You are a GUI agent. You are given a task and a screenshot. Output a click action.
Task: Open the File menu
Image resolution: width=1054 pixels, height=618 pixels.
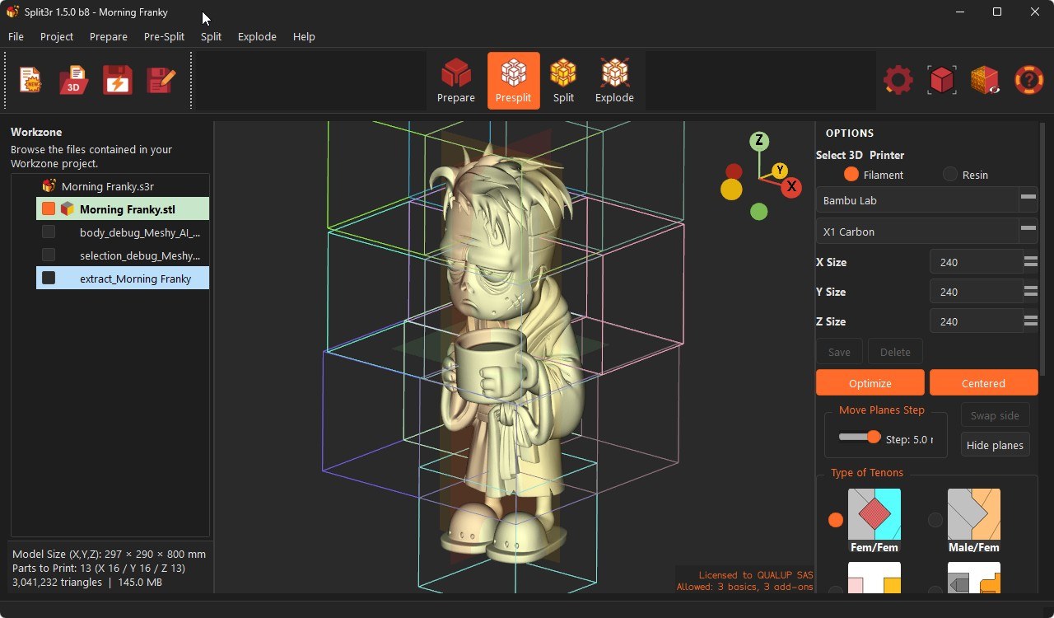click(x=16, y=36)
